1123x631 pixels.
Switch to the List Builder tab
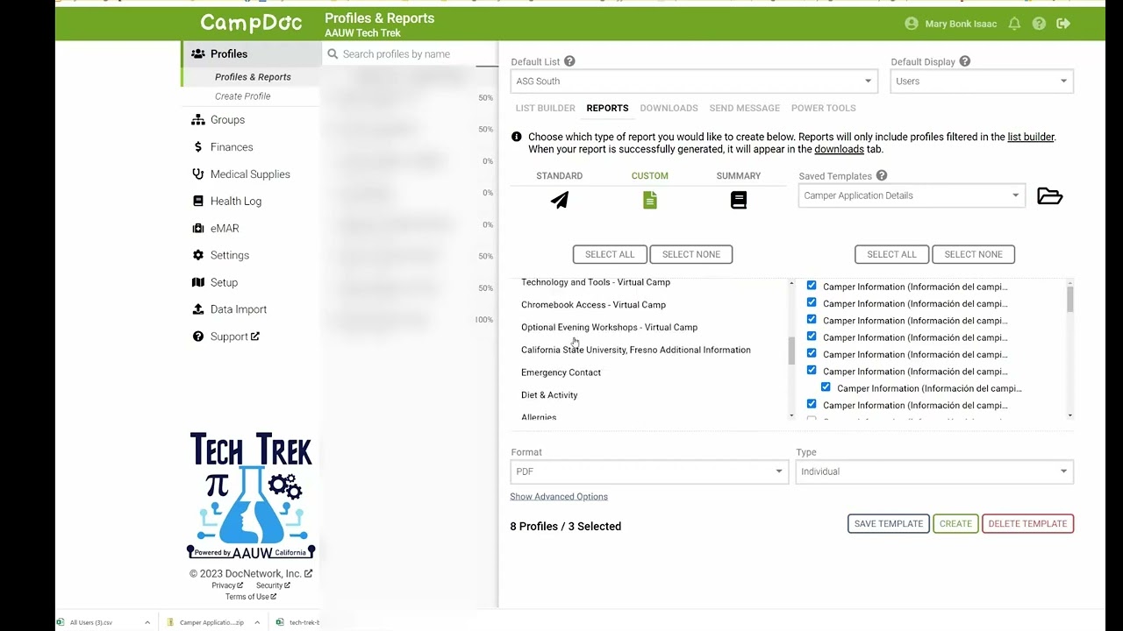546,108
